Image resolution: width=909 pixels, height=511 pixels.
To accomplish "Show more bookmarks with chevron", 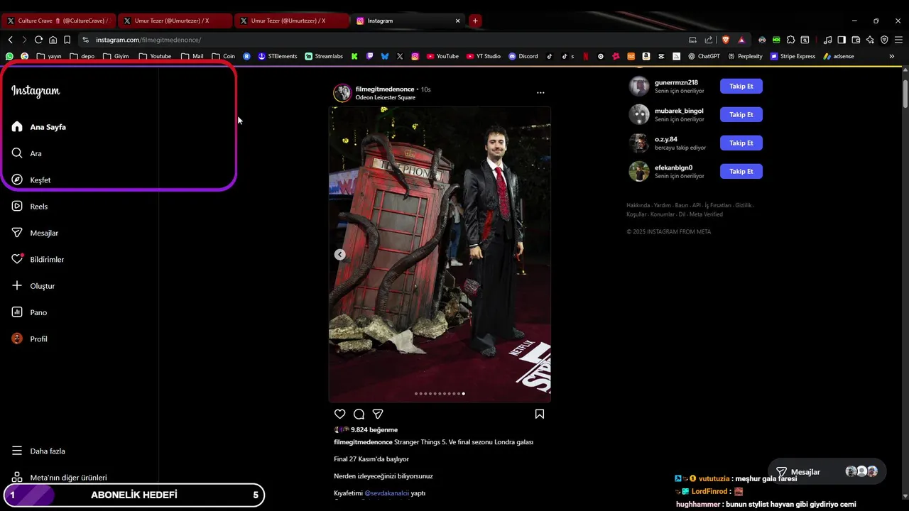I will coord(892,56).
